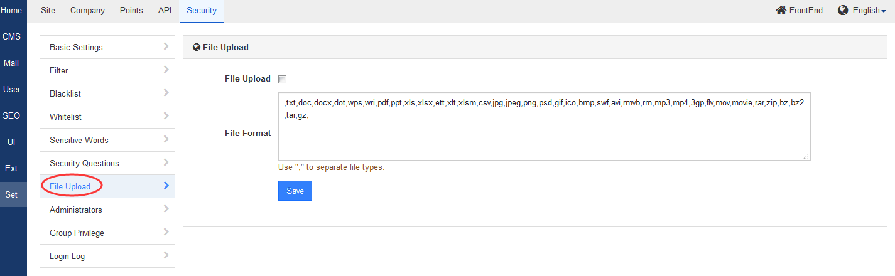Open the FrontEnd link
The width and height of the screenshot is (895, 276).
[800, 11]
